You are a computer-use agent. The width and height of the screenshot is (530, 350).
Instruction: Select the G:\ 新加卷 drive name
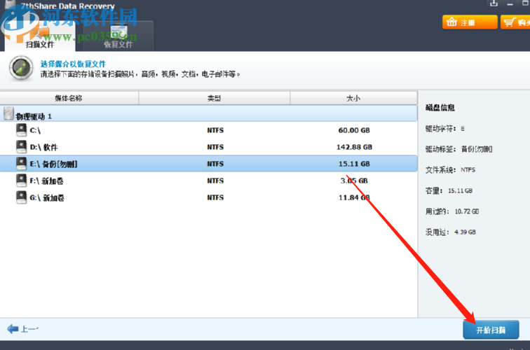click(47, 198)
